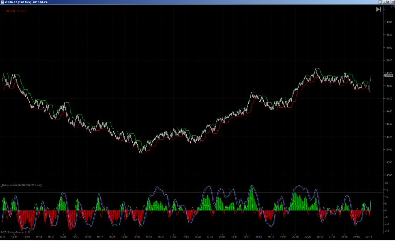Click the 20:16 time axis label
Screen dimensions: 395x241
295,237
